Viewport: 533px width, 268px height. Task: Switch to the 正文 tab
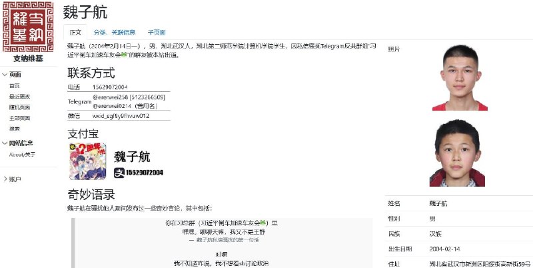coord(75,32)
